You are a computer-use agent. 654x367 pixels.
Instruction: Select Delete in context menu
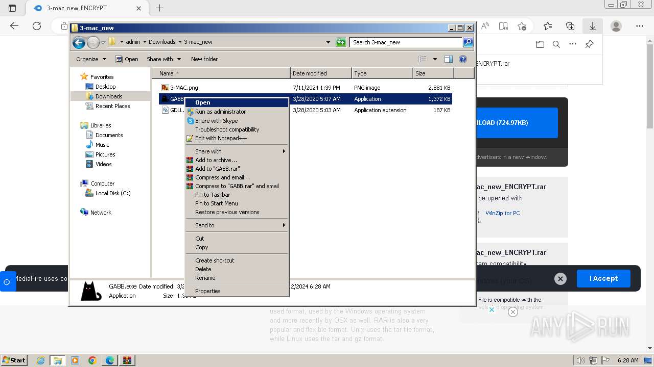[237, 269]
